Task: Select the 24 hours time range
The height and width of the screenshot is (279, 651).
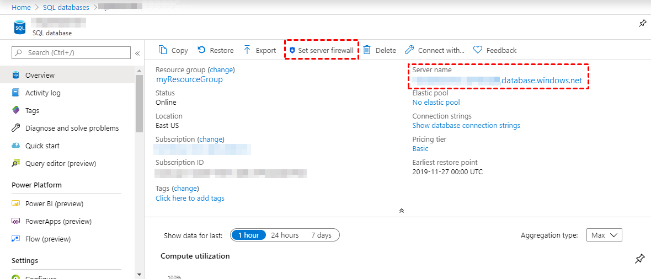Action: click(285, 235)
